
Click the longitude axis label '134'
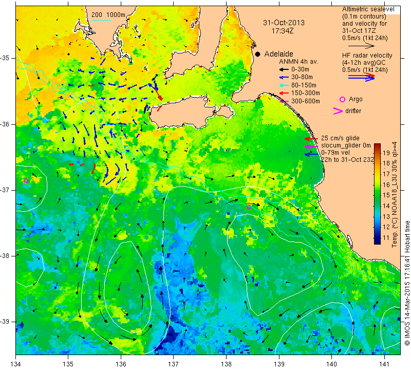pos(16,364)
